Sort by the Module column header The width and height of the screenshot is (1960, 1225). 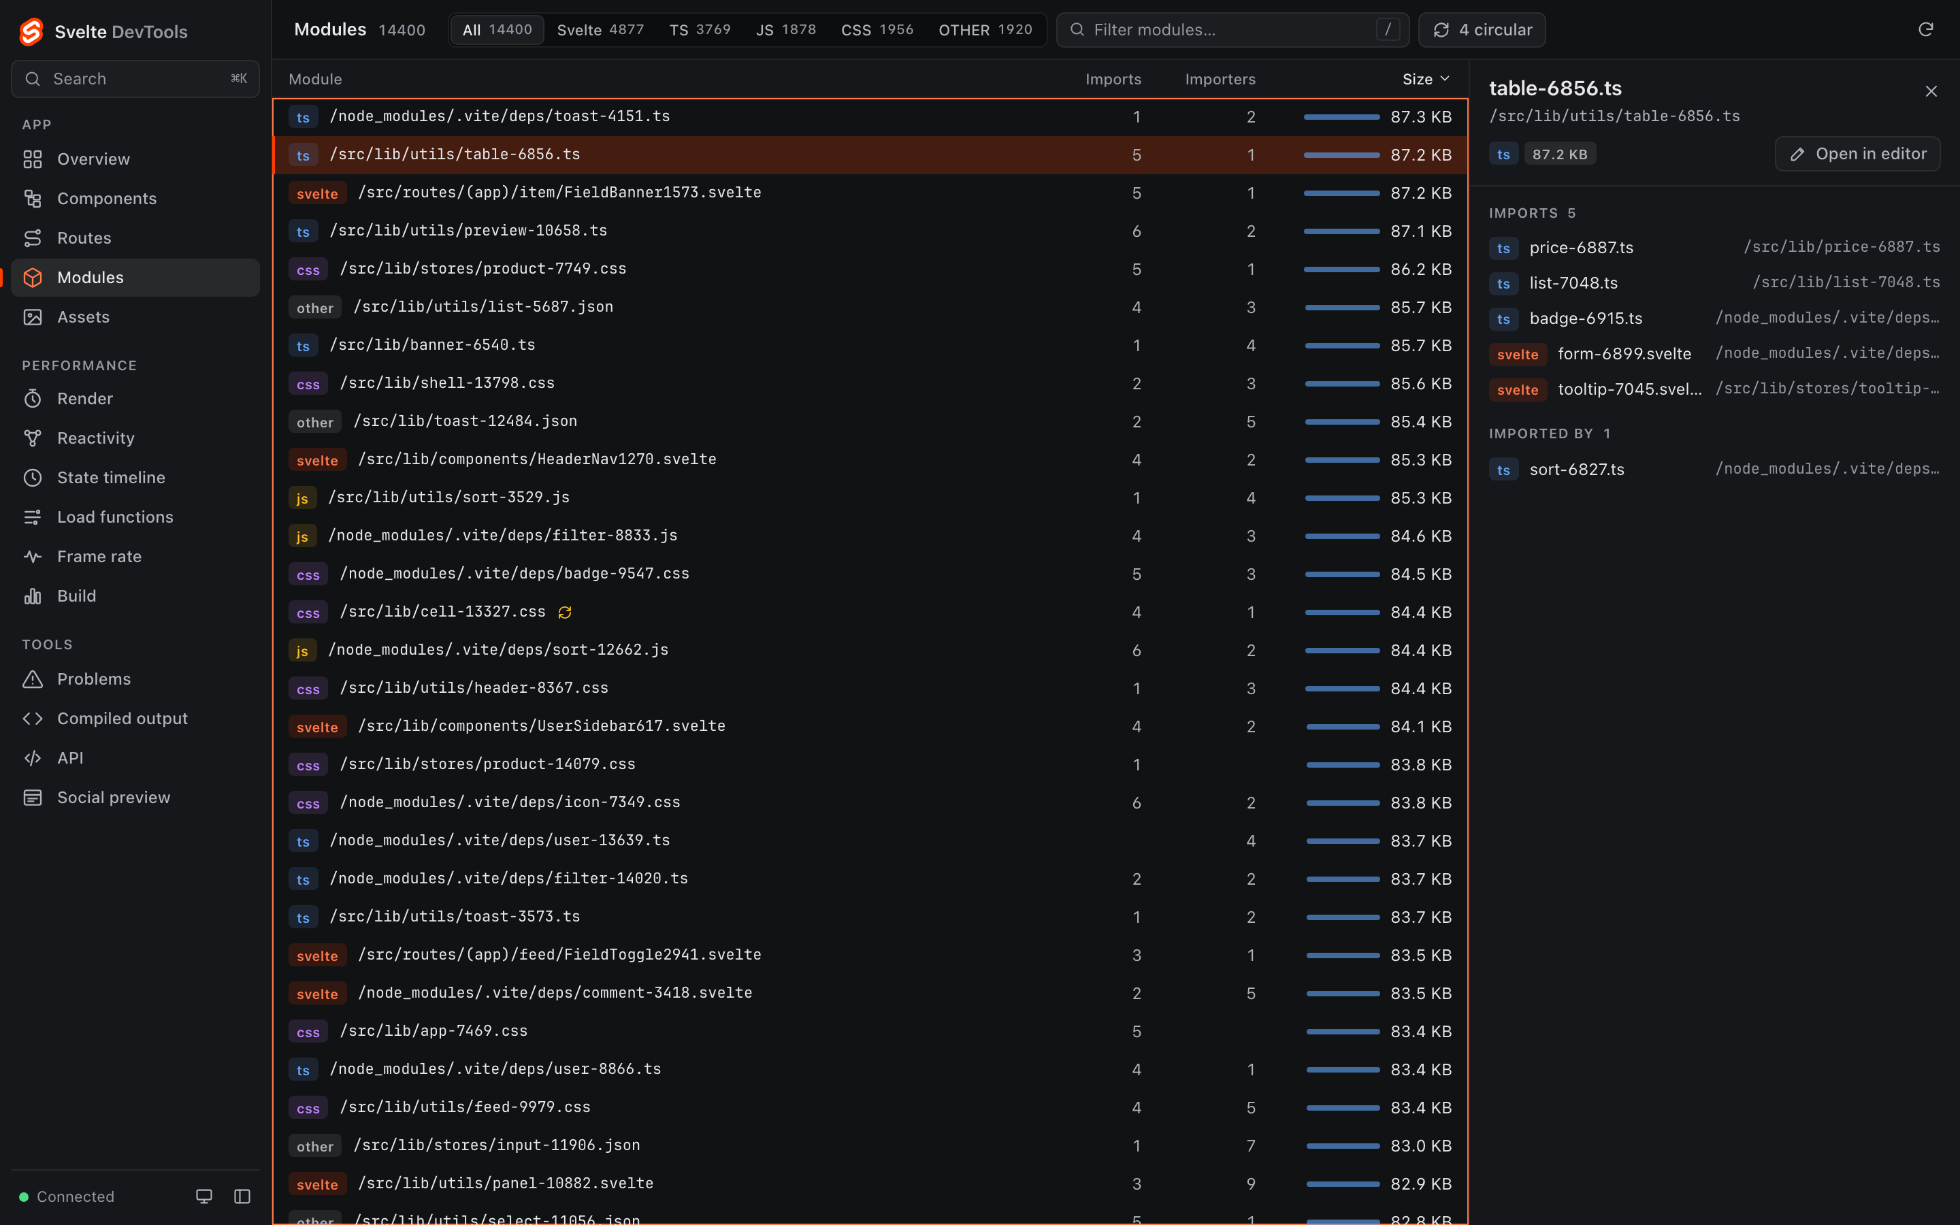(315, 80)
